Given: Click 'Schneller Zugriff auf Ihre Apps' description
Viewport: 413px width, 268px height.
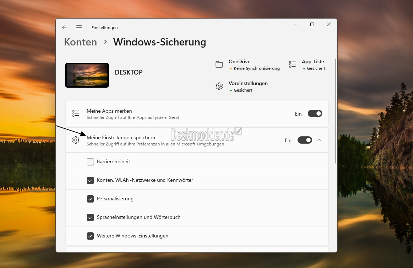Looking at the screenshot, I should pyautogui.click(x=133, y=117).
